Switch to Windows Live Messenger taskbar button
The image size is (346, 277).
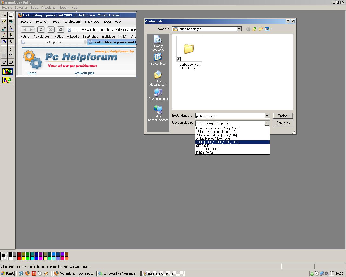coord(119,273)
